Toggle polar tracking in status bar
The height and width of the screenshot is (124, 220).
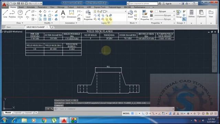[x=147, y=113]
